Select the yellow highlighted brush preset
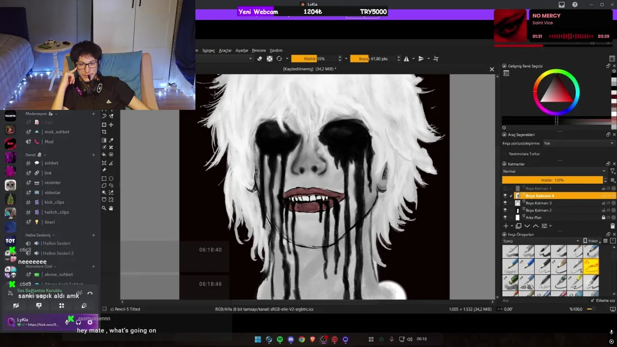617x347 pixels. click(x=591, y=266)
